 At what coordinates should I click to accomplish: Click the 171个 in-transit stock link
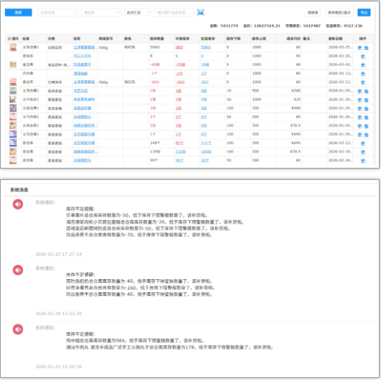click(206, 143)
